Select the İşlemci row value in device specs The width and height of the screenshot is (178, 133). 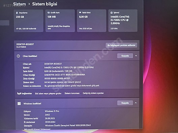(x=69, y=68)
